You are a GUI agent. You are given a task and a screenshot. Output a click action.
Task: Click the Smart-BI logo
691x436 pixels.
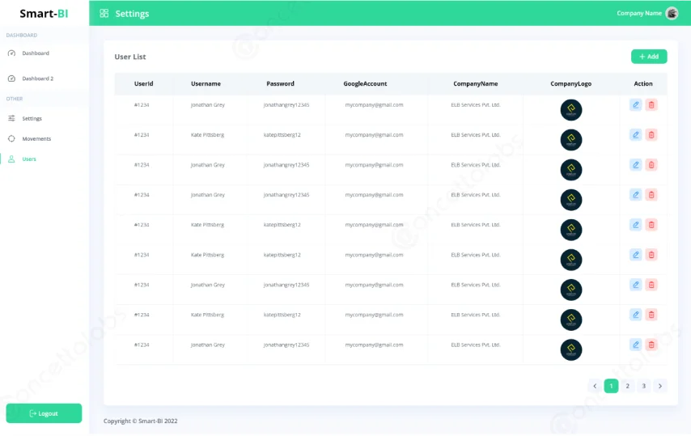pyautogui.click(x=45, y=13)
